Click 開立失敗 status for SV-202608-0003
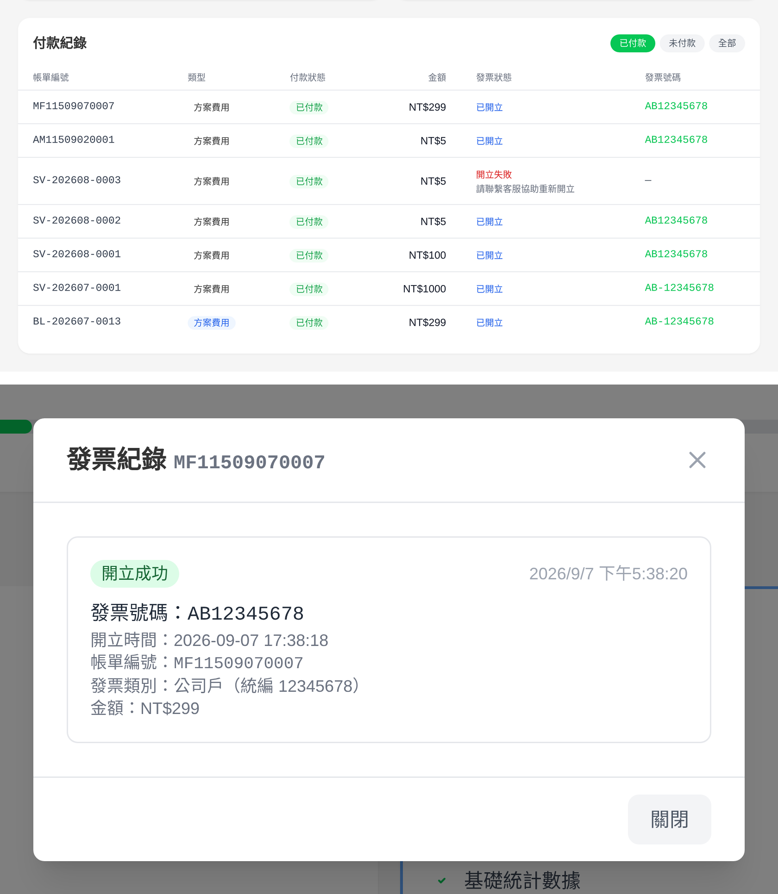The height and width of the screenshot is (894, 778). pyautogui.click(x=494, y=174)
